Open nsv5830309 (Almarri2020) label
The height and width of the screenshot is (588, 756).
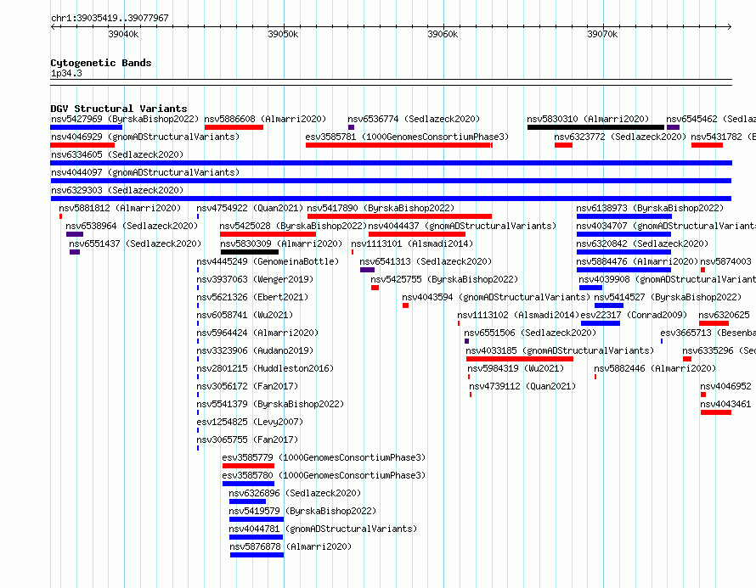pos(281,244)
